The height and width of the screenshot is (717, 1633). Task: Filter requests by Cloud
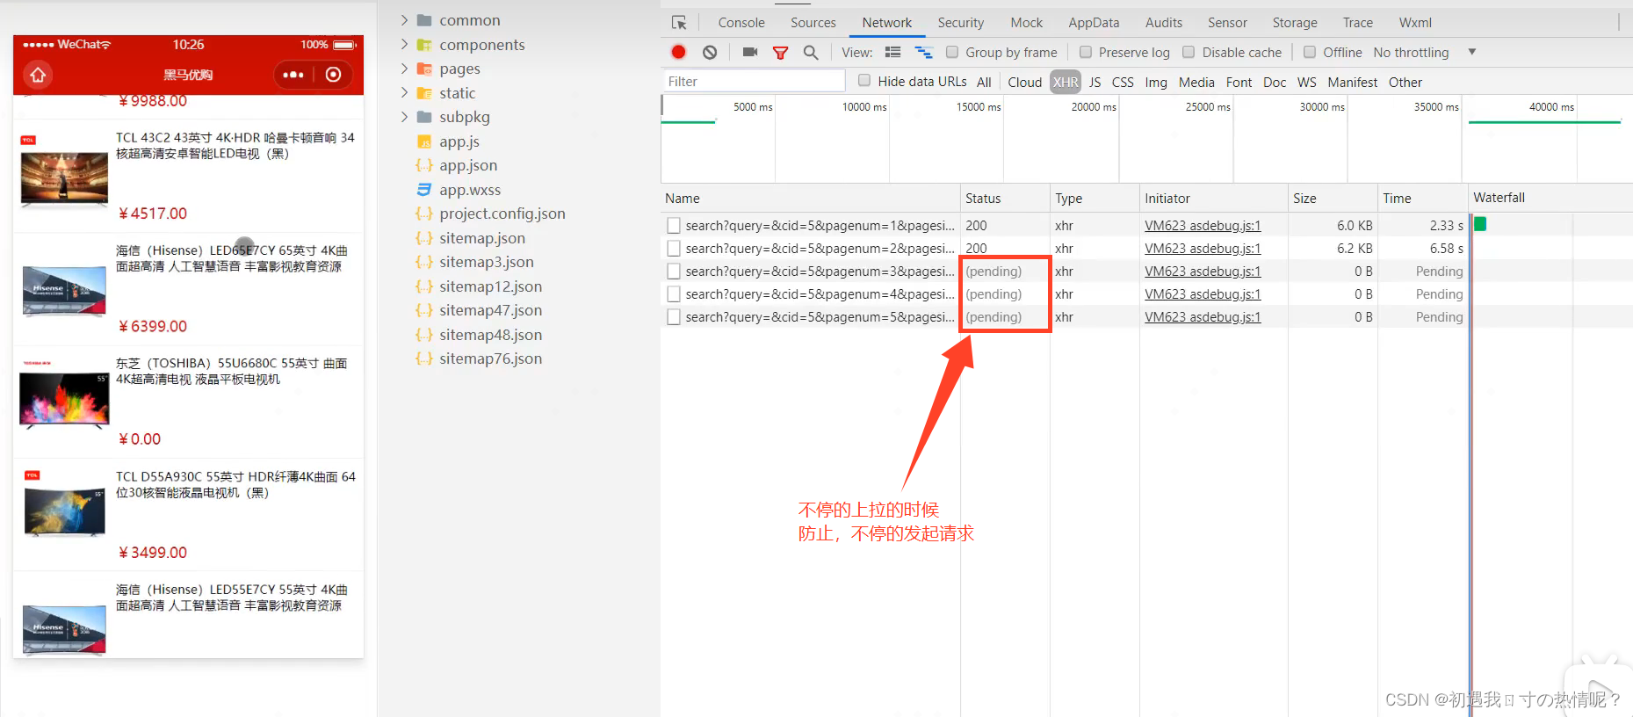click(1025, 83)
